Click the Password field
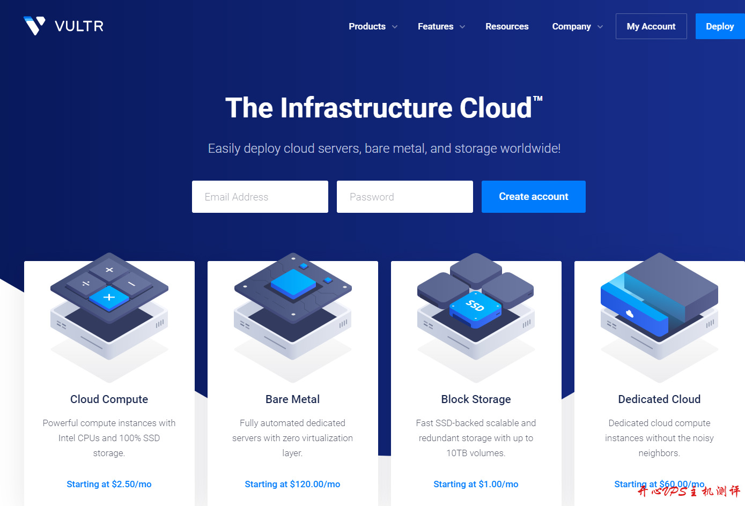The image size is (745, 506). 404,197
